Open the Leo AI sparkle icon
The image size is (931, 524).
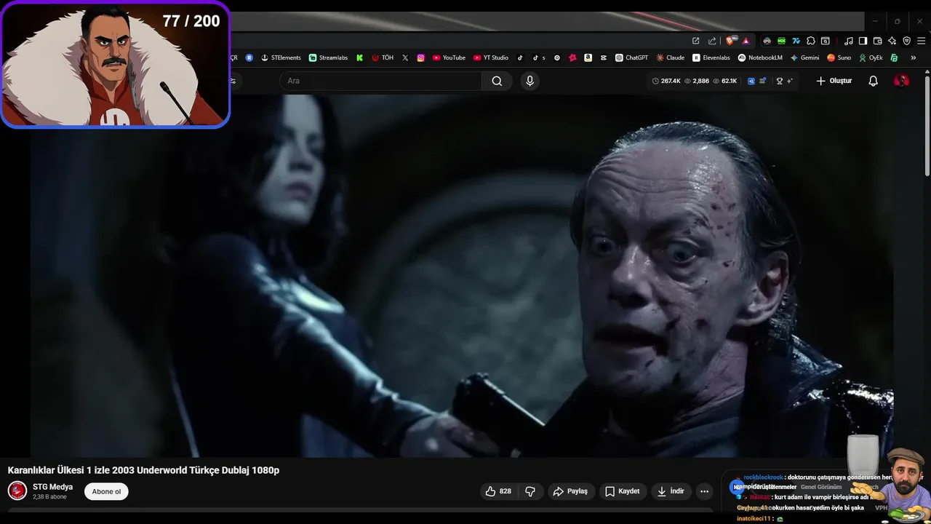[892, 41]
